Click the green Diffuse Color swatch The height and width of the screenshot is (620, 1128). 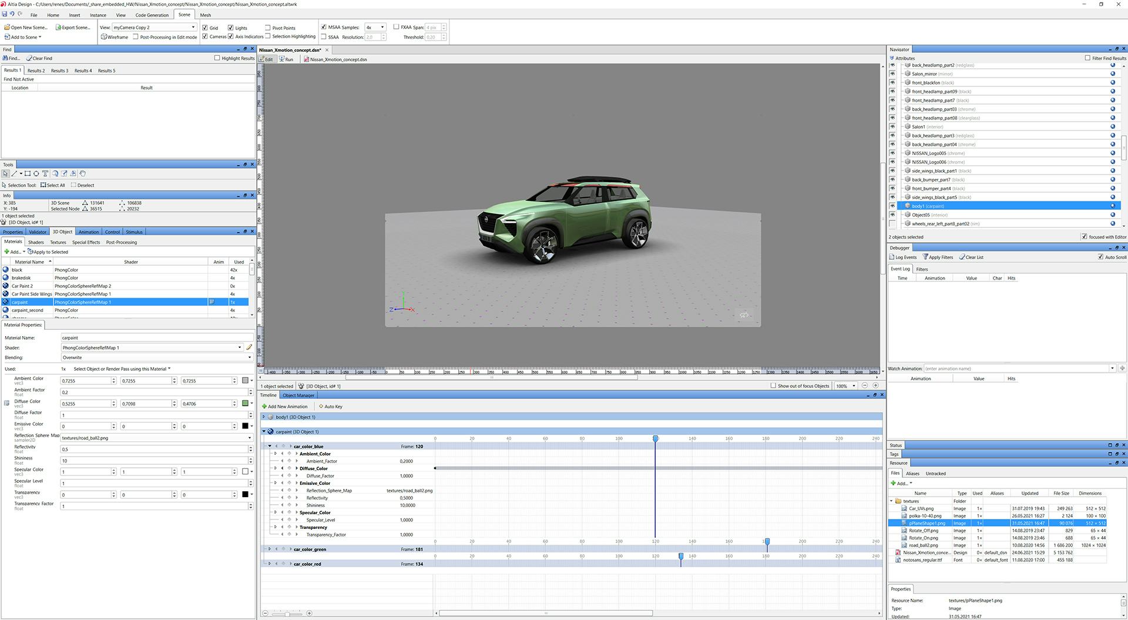click(246, 403)
